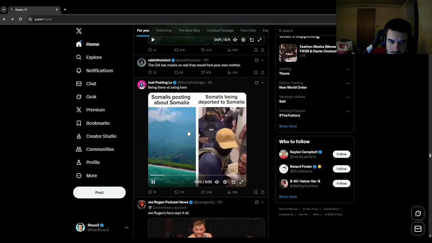The height and width of the screenshot is (243, 432).
Task: Open Chat in the sidebar
Action: pos(86,84)
